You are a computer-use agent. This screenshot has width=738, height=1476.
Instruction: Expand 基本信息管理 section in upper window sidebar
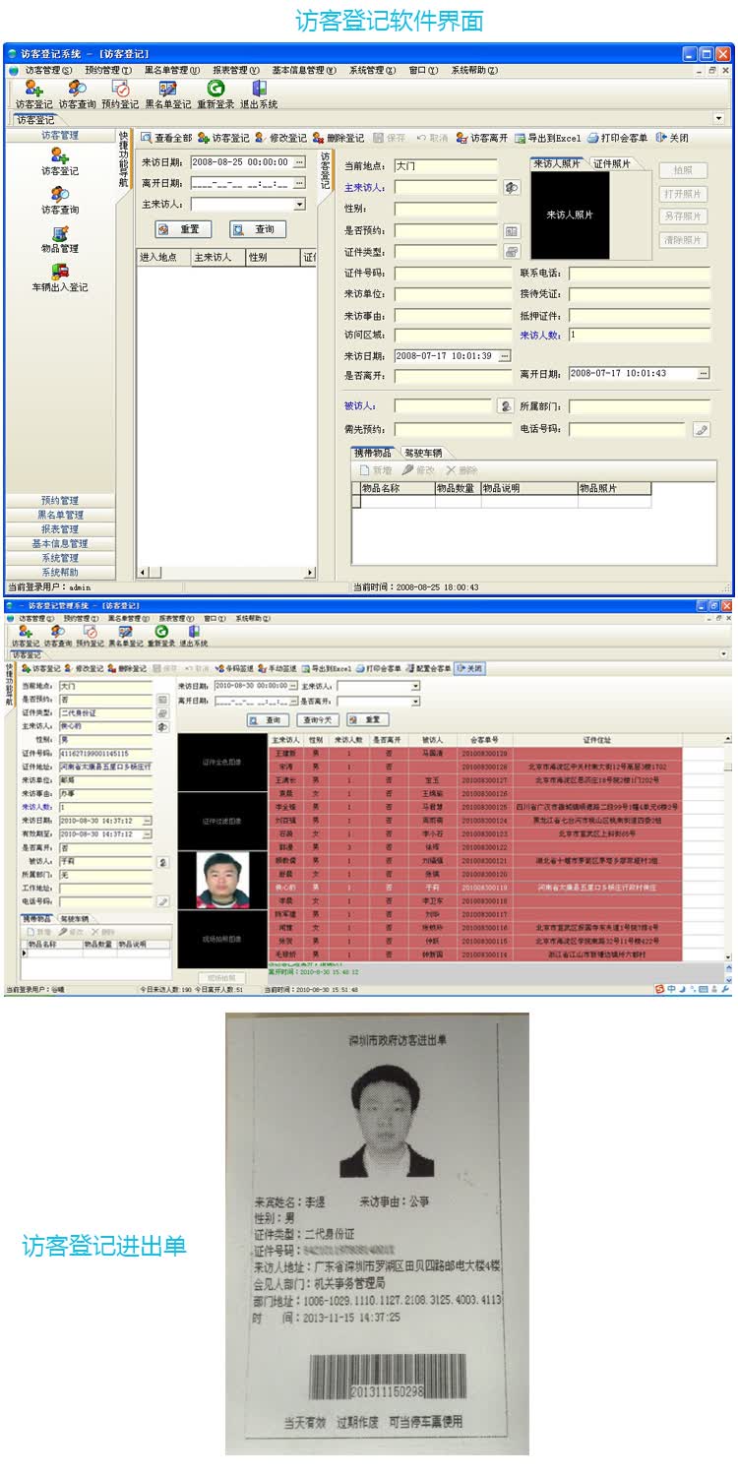coord(60,543)
